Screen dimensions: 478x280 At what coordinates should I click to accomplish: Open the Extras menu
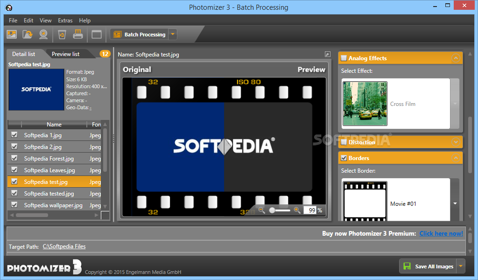(65, 21)
